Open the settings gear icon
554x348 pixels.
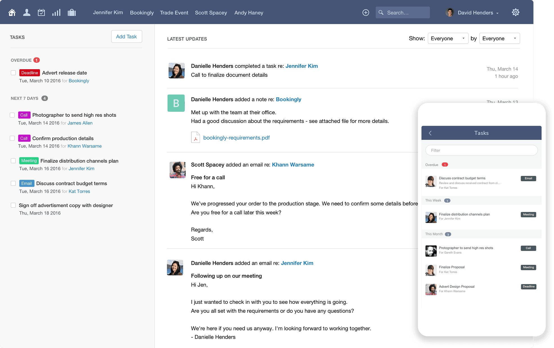point(515,12)
